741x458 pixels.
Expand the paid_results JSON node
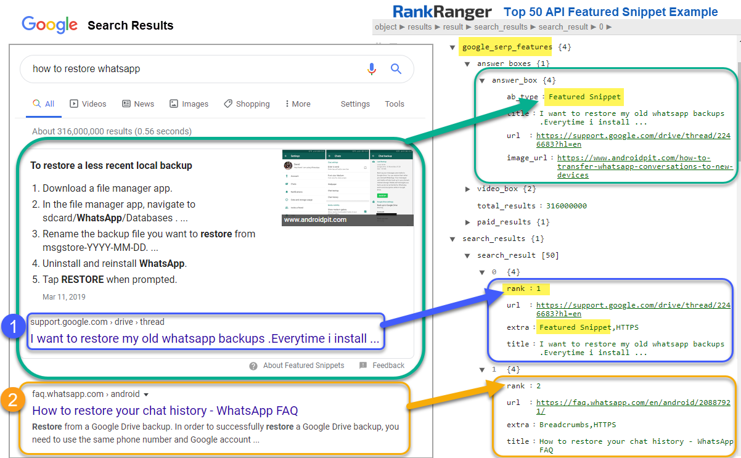click(x=468, y=222)
